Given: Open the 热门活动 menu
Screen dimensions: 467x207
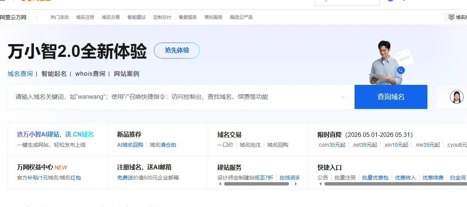Looking at the screenshot, I should point(60,17).
